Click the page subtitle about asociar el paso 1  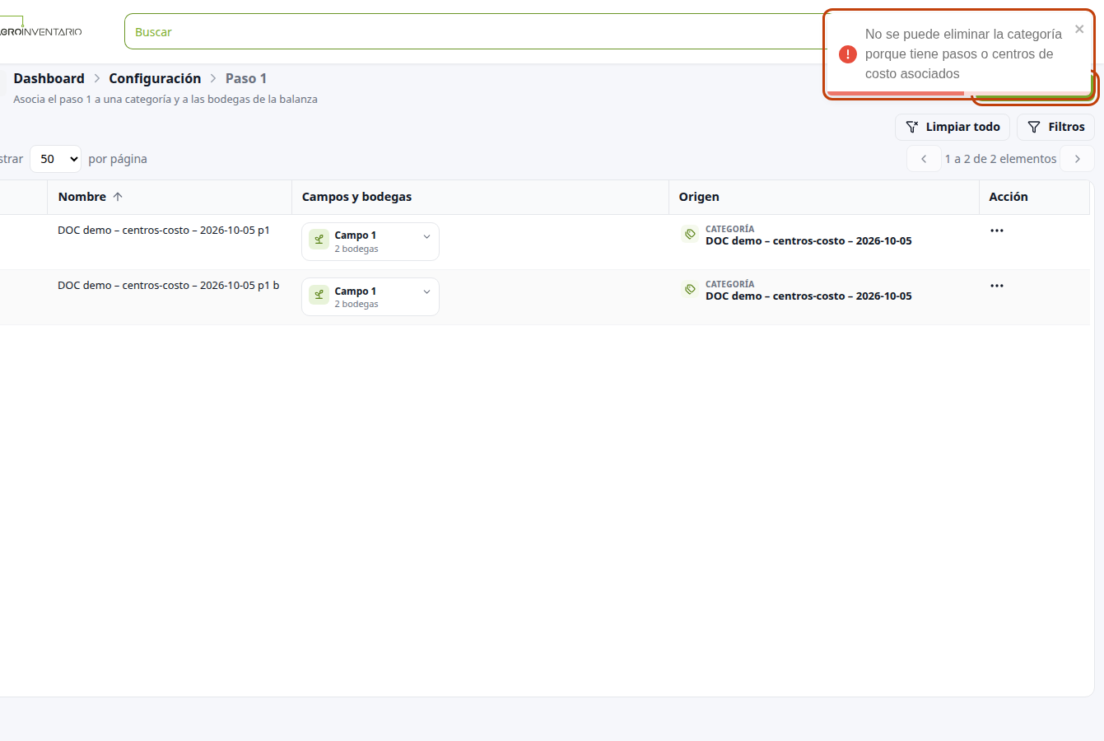[165, 99]
